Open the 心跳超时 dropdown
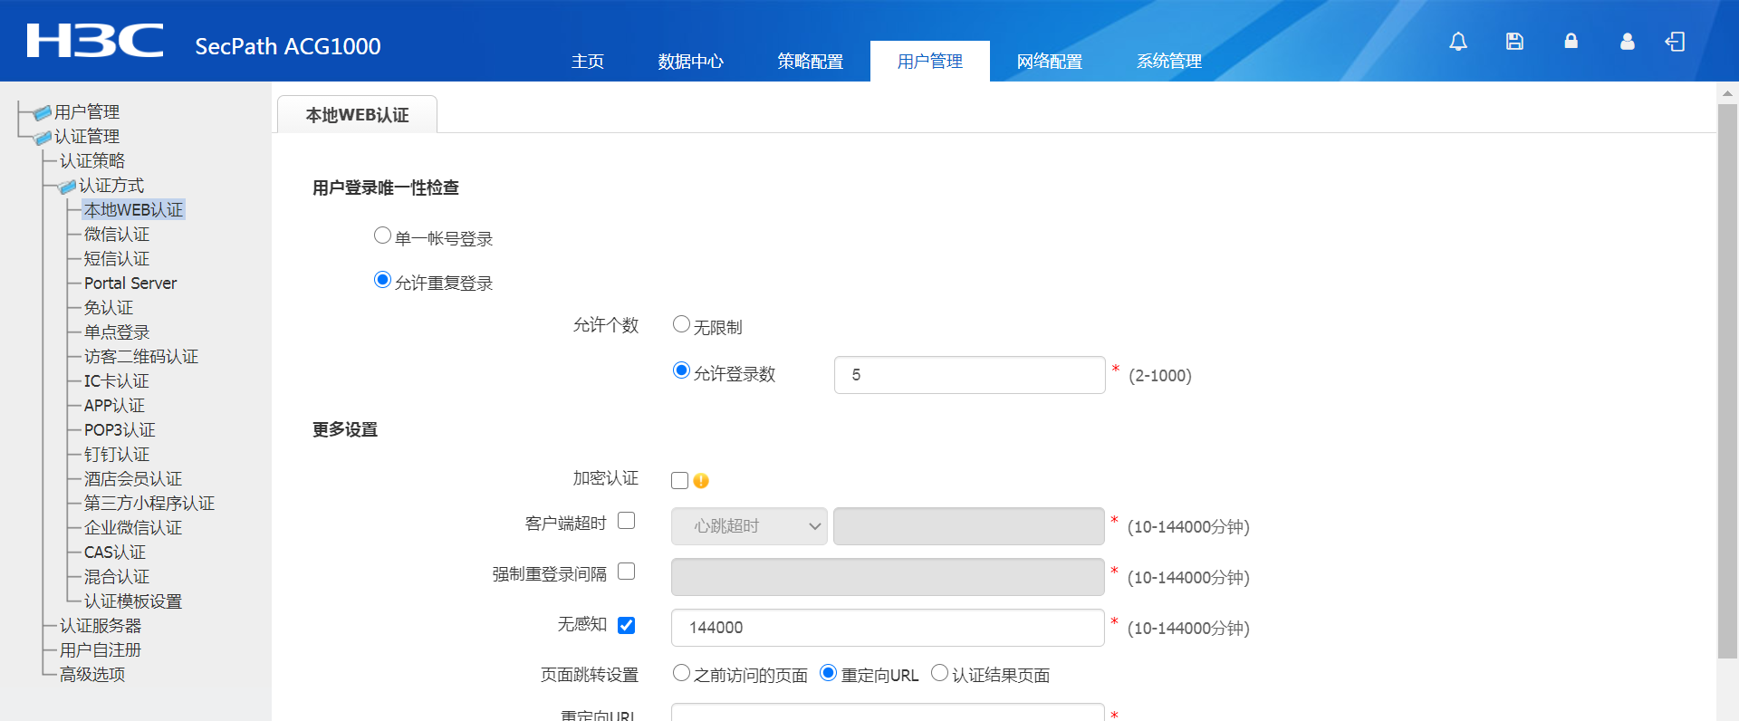Viewport: 1739px width, 721px height. (748, 526)
